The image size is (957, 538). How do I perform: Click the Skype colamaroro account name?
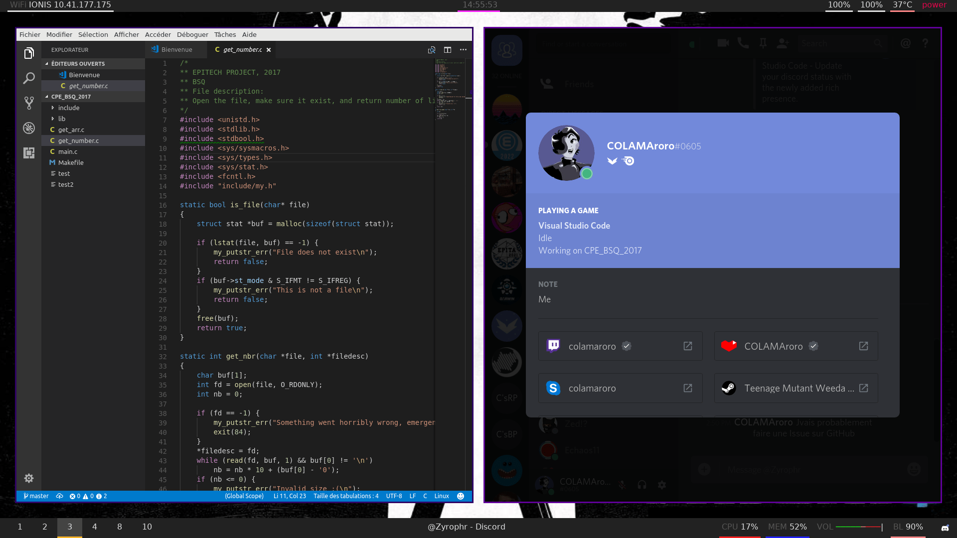[592, 388]
